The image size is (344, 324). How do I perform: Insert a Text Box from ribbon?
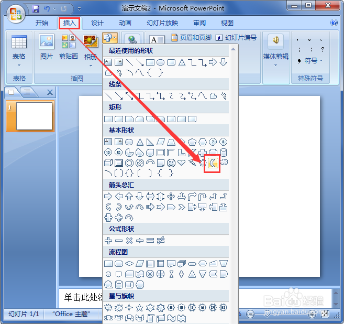coord(157,39)
